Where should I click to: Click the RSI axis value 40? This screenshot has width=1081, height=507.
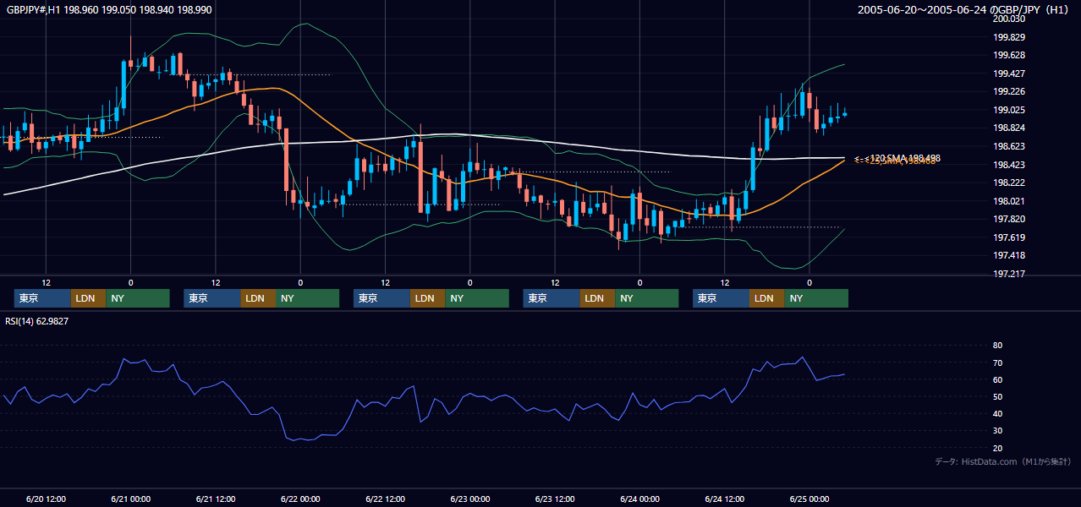[x=998, y=413]
